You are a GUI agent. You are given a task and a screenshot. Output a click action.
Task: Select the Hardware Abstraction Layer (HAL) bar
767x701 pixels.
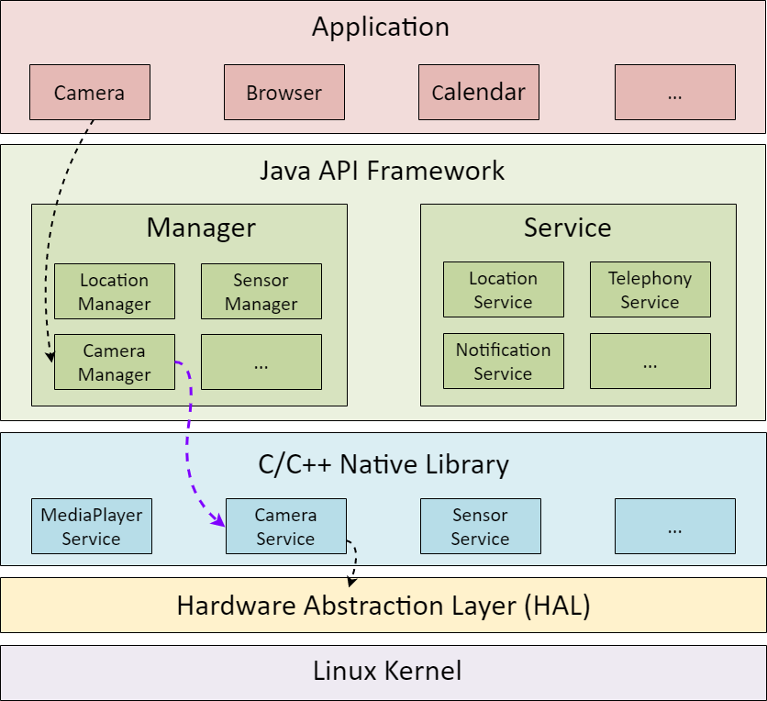click(383, 606)
